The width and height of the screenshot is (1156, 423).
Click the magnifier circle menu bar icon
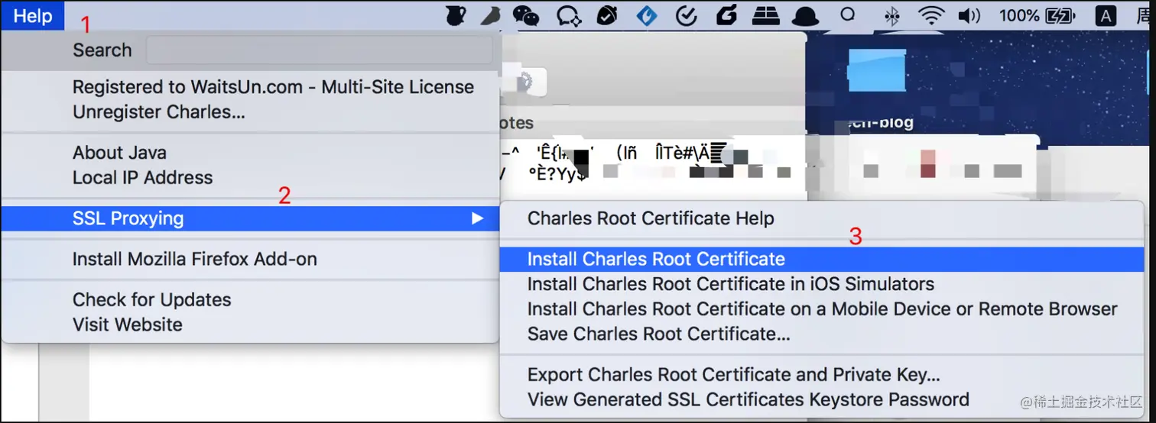pos(847,15)
